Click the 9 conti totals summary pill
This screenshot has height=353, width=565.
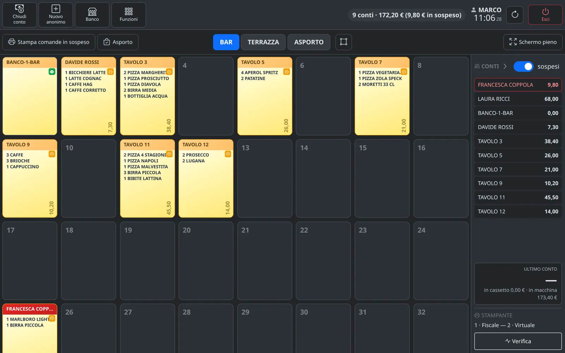point(407,15)
